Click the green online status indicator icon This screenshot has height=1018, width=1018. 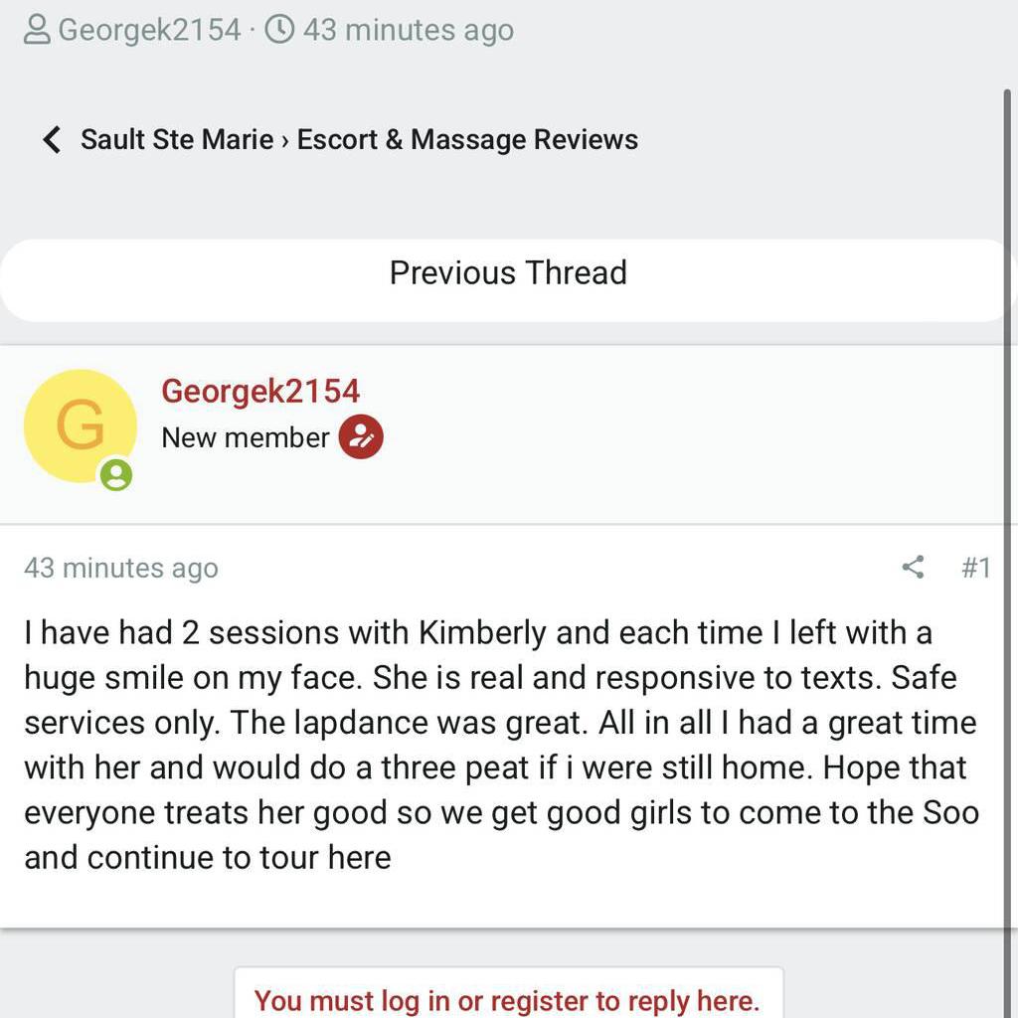point(116,474)
